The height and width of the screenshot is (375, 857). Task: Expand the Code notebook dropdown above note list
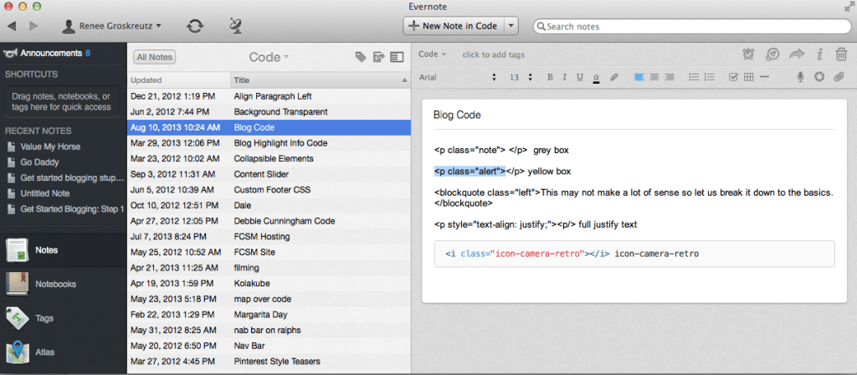pyautogui.click(x=269, y=57)
